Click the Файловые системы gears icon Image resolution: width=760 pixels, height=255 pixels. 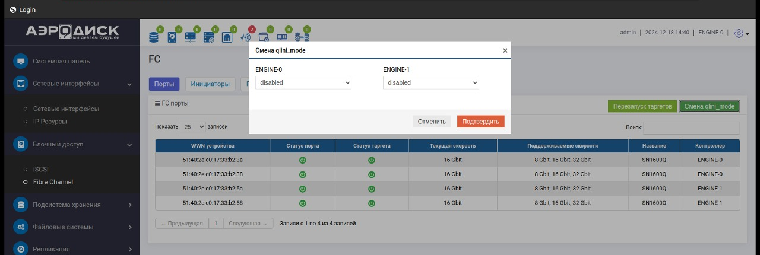pos(21,227)
